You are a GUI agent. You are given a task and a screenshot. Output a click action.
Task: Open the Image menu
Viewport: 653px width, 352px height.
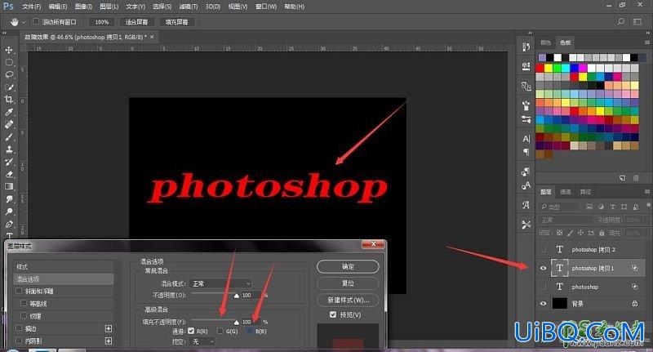click(83, 7)
